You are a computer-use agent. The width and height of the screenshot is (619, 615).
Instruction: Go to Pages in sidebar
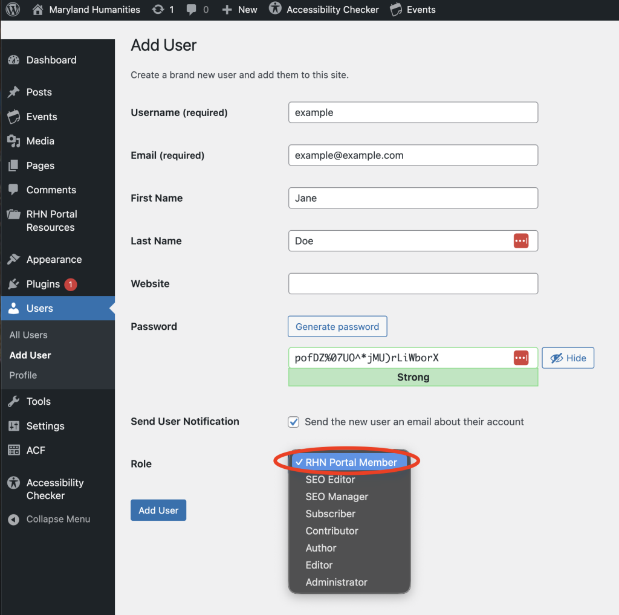coord(57,166)
